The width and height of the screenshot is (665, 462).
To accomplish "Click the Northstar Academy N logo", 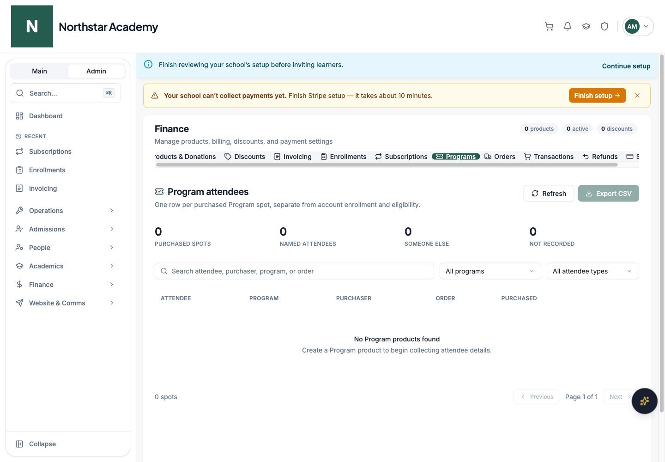I will click(x=32, y=26).
